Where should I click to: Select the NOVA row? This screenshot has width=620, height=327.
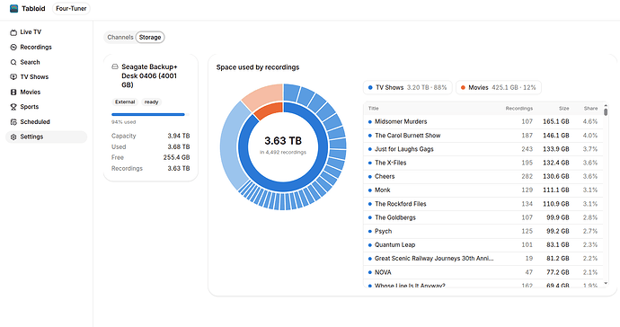click(483, 272)
